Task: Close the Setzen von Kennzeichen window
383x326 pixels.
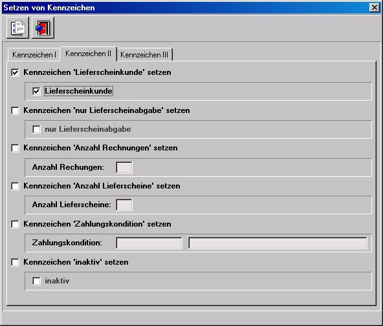Action: pyautogui.click(x=374, y=8)
